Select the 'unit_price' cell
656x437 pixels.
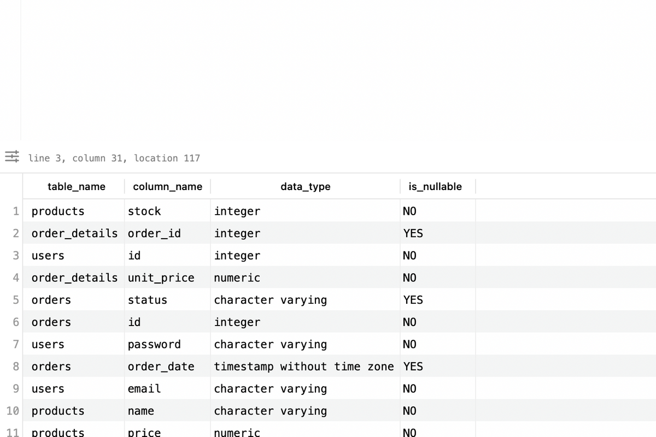[x=161, y=277]
